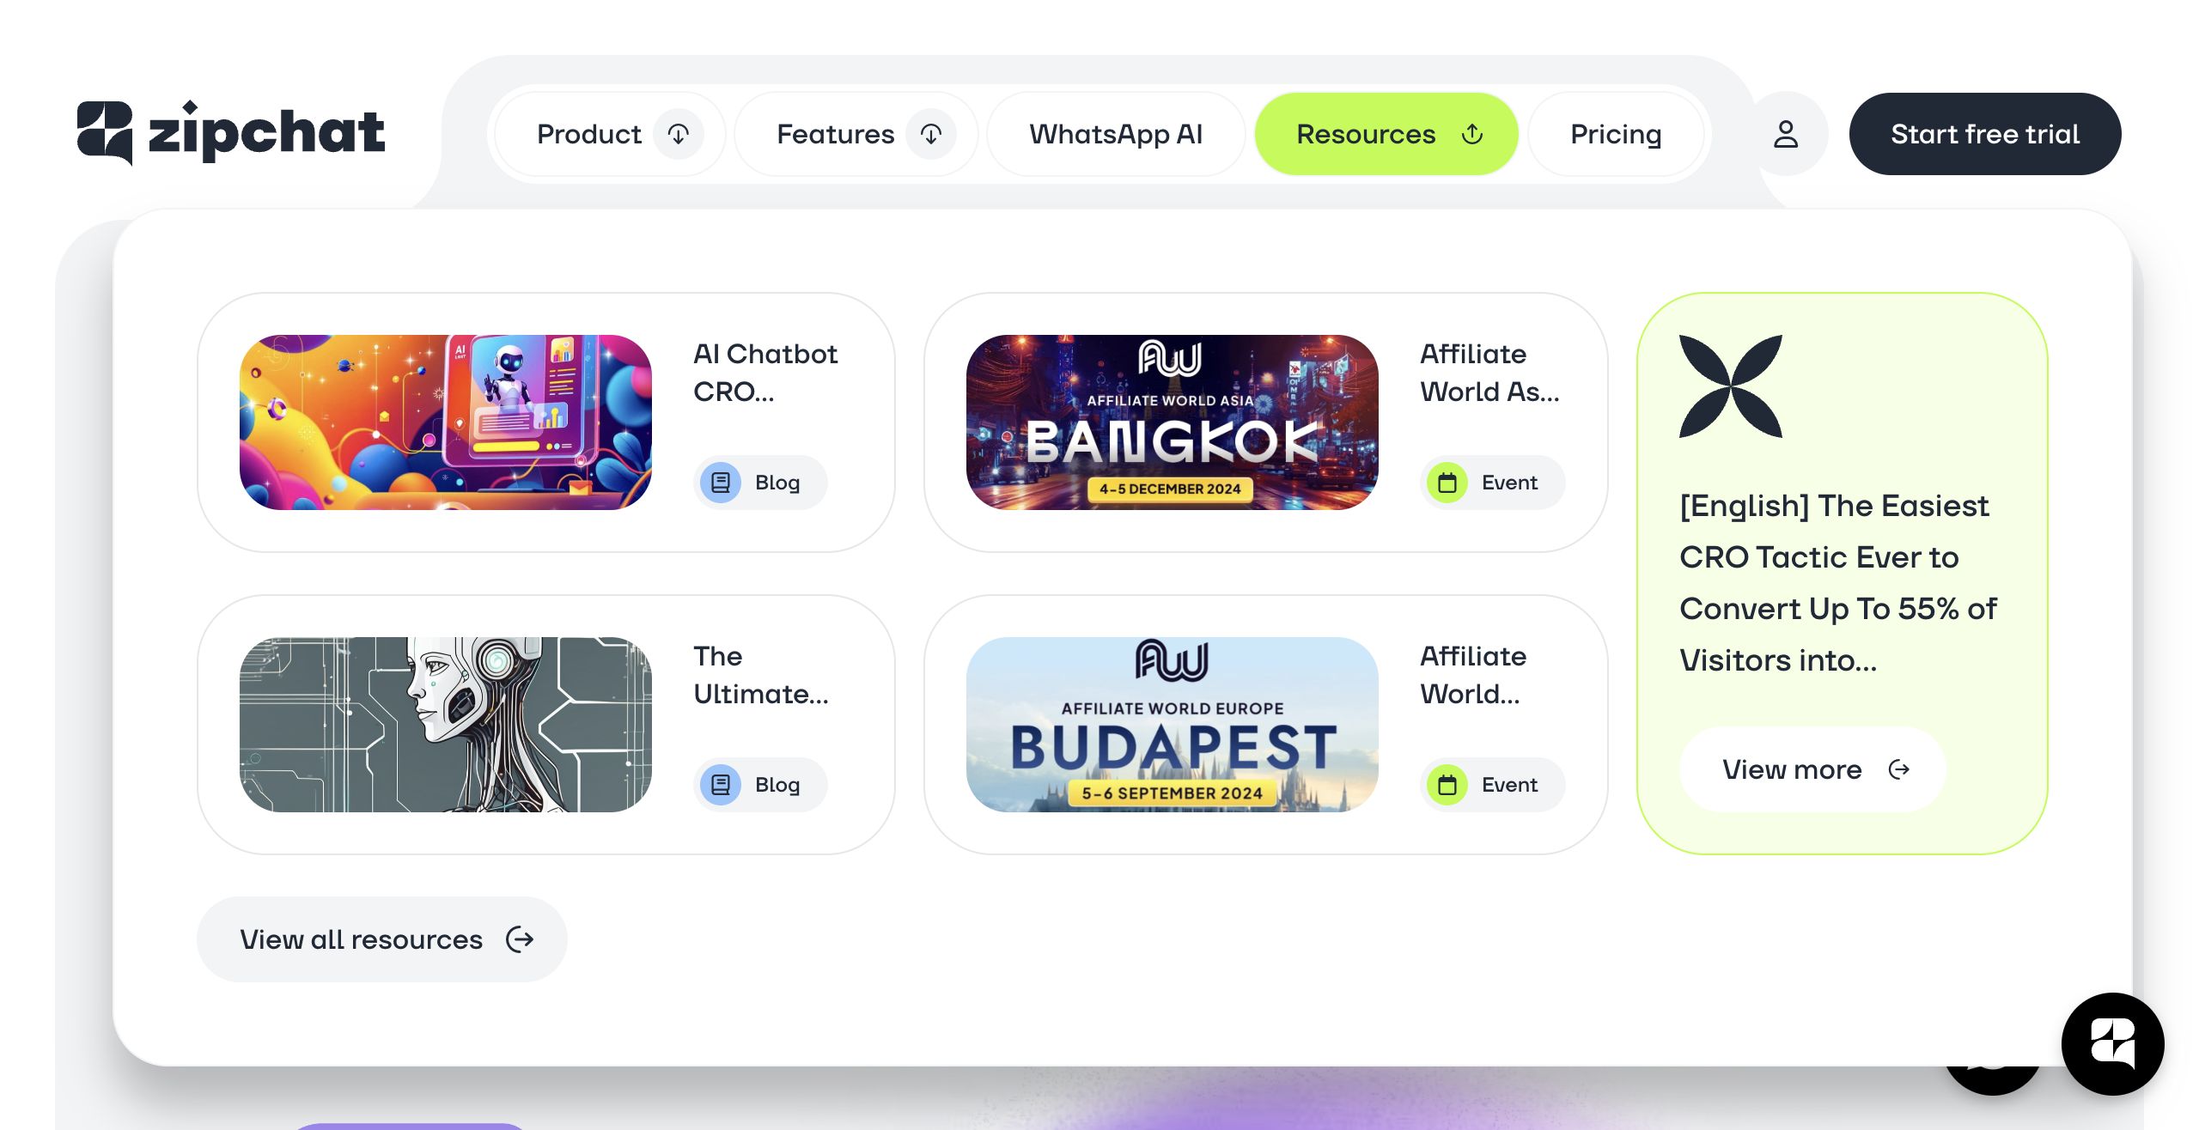This screenshot has width=2199, height=1130.
Task: Click the zipchat logo
Action: 230,133
